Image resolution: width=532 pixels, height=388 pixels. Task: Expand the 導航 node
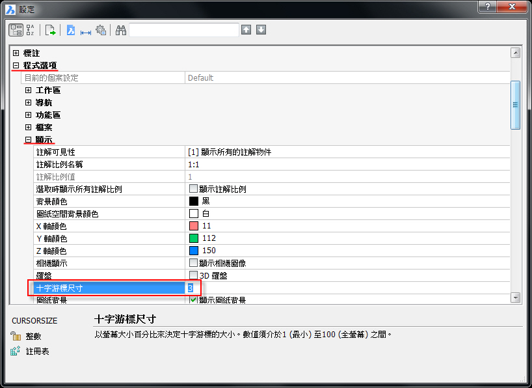[28, 102]
